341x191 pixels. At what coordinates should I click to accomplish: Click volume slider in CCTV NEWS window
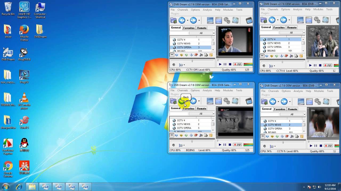coord(283,142)
